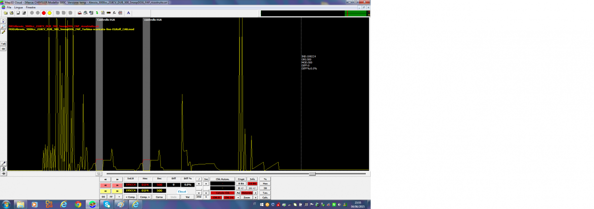Image resolution: width=594 pixels, height=209 pixels.
Task: Click the Crypt button
Action: [x=241, y=179]
